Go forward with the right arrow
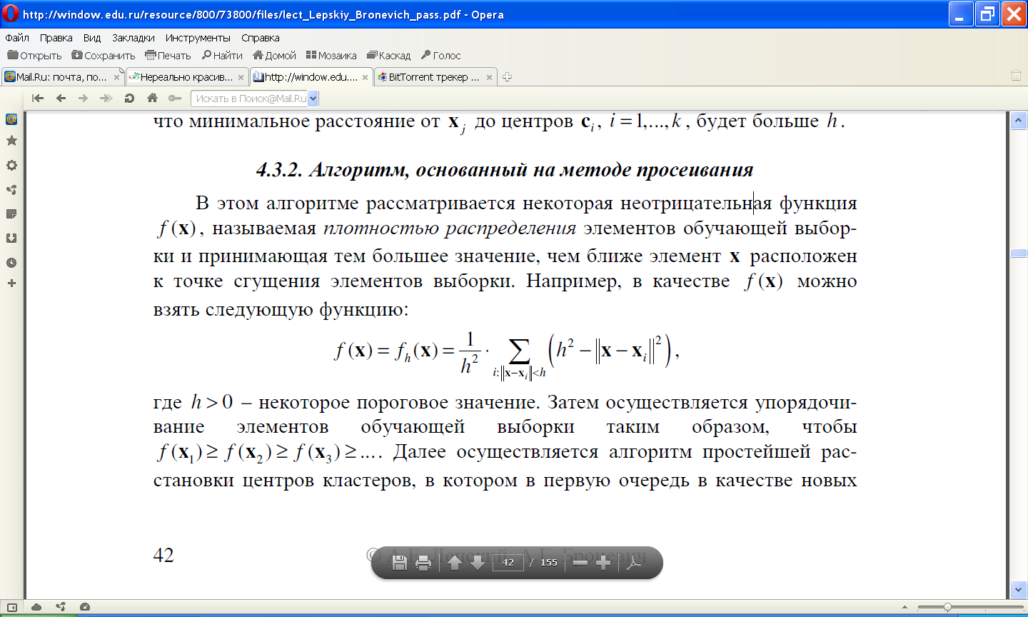 [84, 98]
